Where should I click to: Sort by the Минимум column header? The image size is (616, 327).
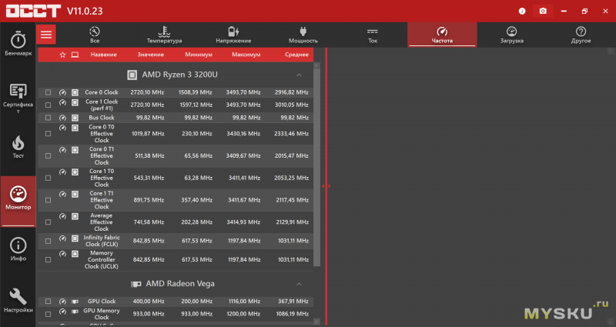(199, 55)
